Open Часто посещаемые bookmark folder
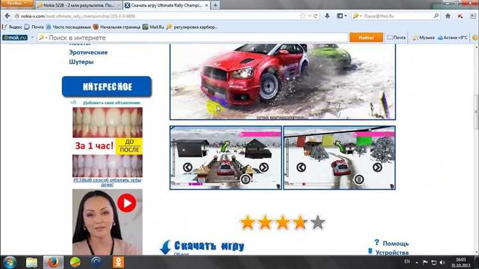Viewport: 479px width, 269px height. pyautogui.click(x=69, y=27)
